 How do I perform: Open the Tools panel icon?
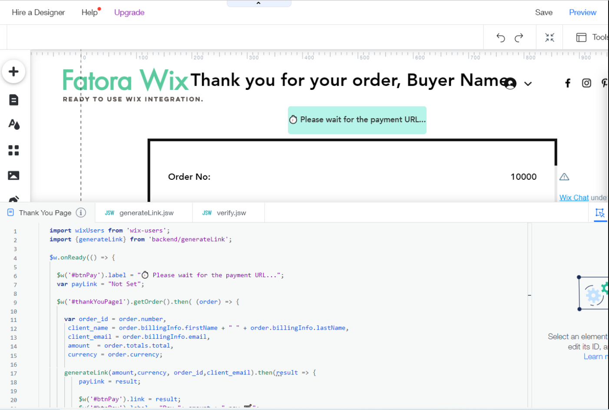tap(581, 38)
